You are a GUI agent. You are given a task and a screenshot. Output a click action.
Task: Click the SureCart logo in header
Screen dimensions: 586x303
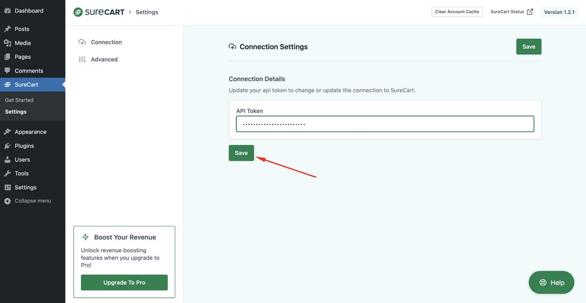click(x=98, y=12)
